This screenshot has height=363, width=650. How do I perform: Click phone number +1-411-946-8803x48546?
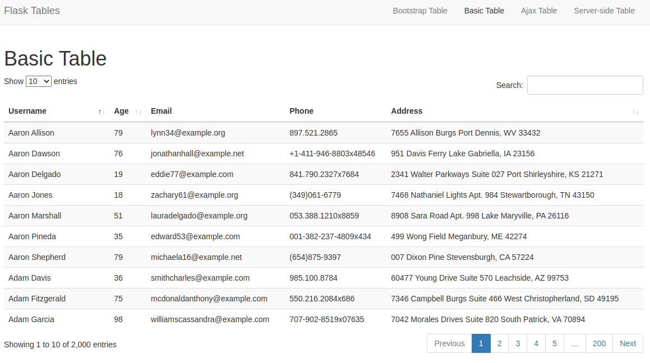332,153
